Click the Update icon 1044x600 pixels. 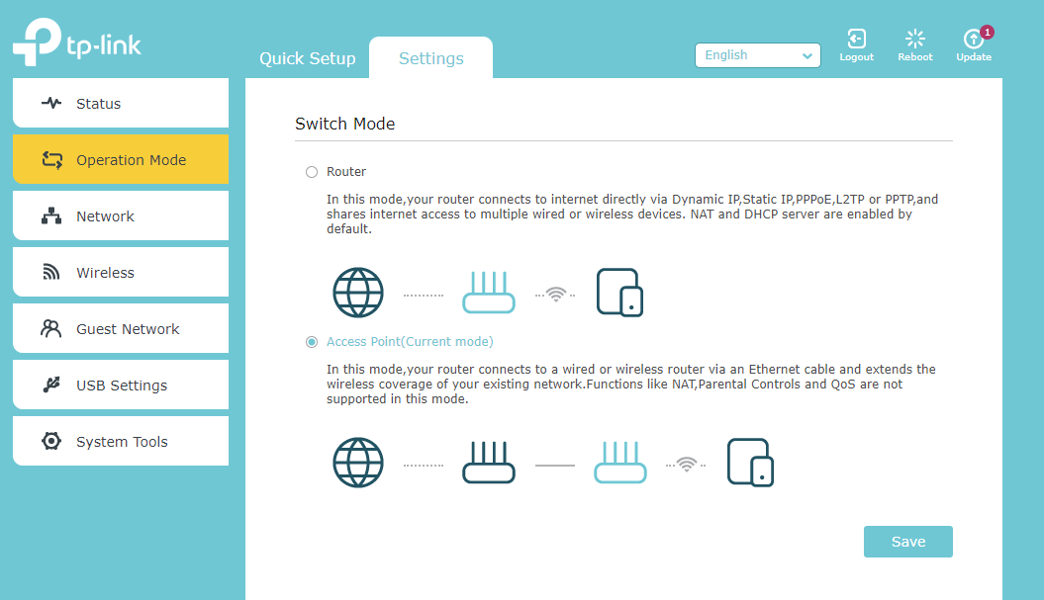pyautogui.click(x=973, y=39)
